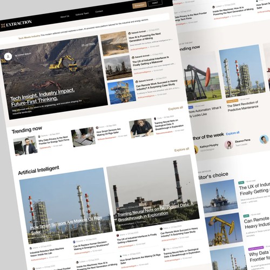Click author avatar on Remote Work case study

(137, 82)
